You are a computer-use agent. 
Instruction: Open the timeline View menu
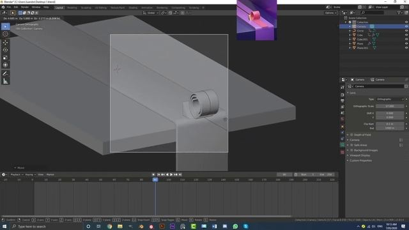41,174
